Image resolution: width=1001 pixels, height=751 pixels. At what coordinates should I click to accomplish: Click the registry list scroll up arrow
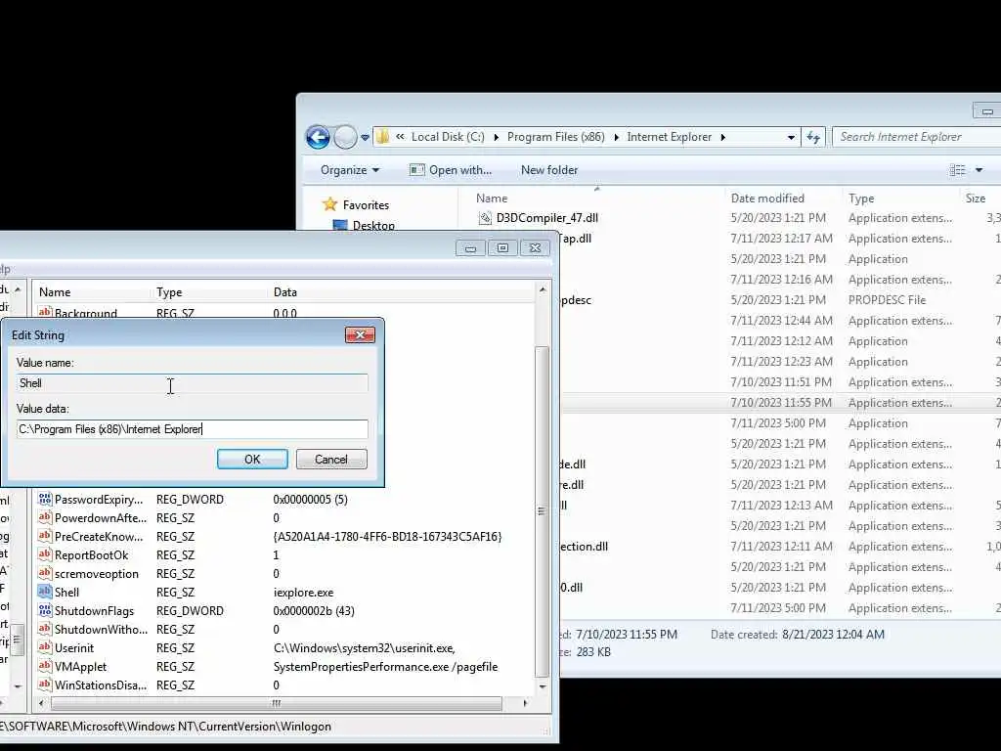point(542,289)
